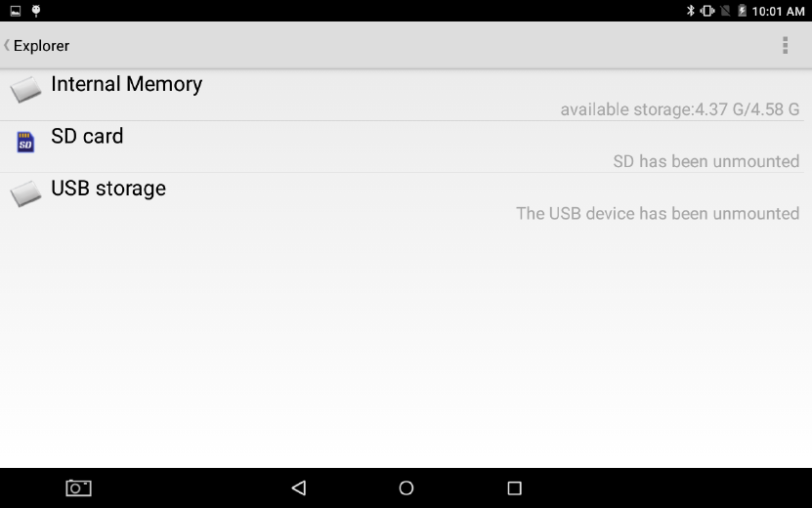Click the blue SD card icon
812x508 pixels.
pos(25,142)
